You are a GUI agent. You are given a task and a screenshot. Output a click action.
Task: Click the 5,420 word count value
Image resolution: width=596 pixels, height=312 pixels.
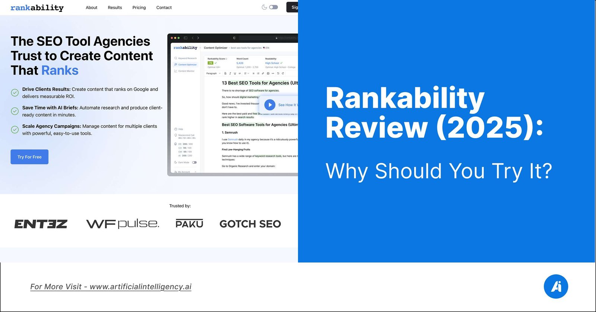pos(240,63)
